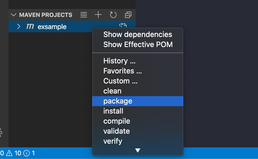Click the down triangle to reveal more goals

137,150
